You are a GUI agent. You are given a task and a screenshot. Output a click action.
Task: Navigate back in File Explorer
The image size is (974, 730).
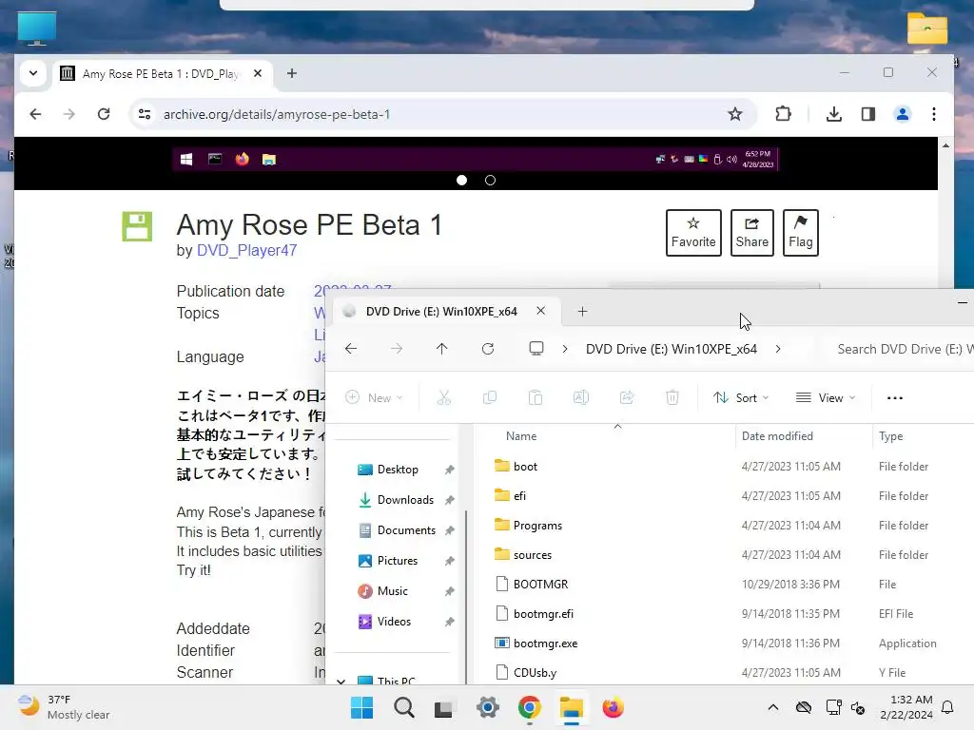pyautogui.click(x=351, y=349)
